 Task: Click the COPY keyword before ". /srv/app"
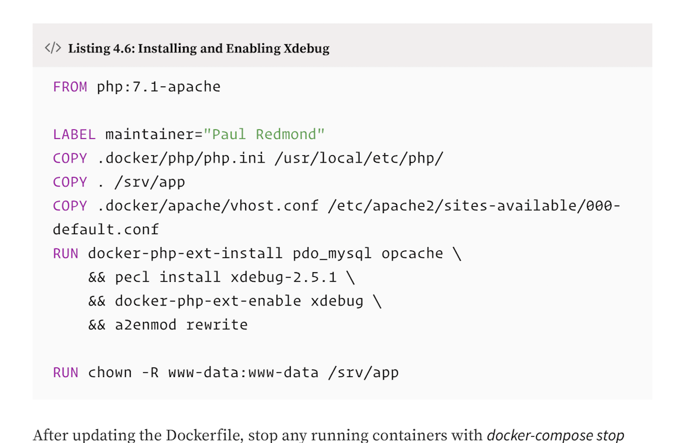coord(70,182)
